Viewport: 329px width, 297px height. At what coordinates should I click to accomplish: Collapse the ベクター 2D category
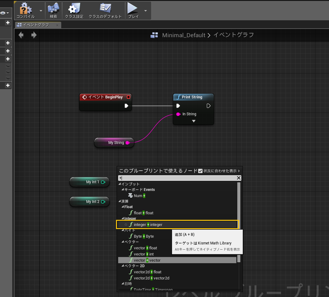tap(123, 266)
